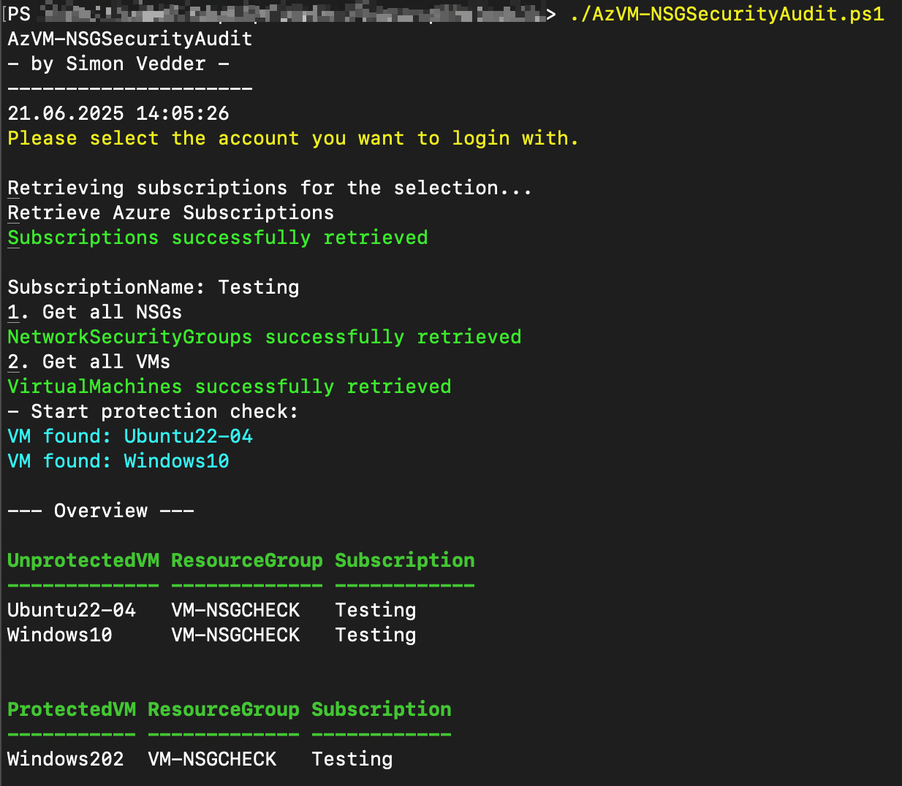The width and height of the screenshot is (902, 786).
Task: Click the 'VM found: Windows10' line
Action: coord(118,461)
